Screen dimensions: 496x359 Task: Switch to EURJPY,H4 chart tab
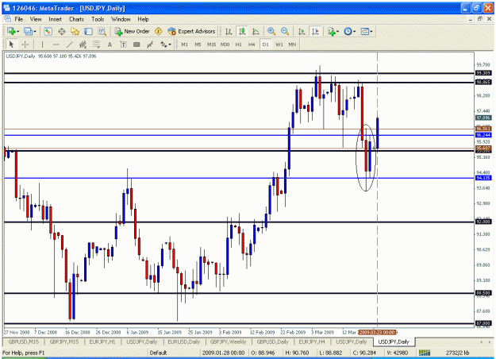312,342
